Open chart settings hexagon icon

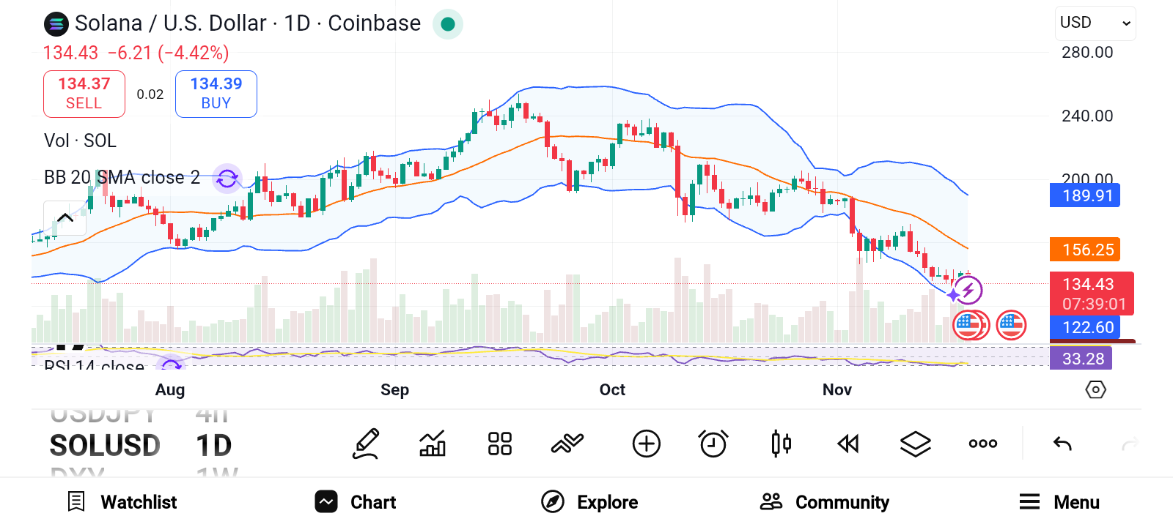pos(1095,389)
